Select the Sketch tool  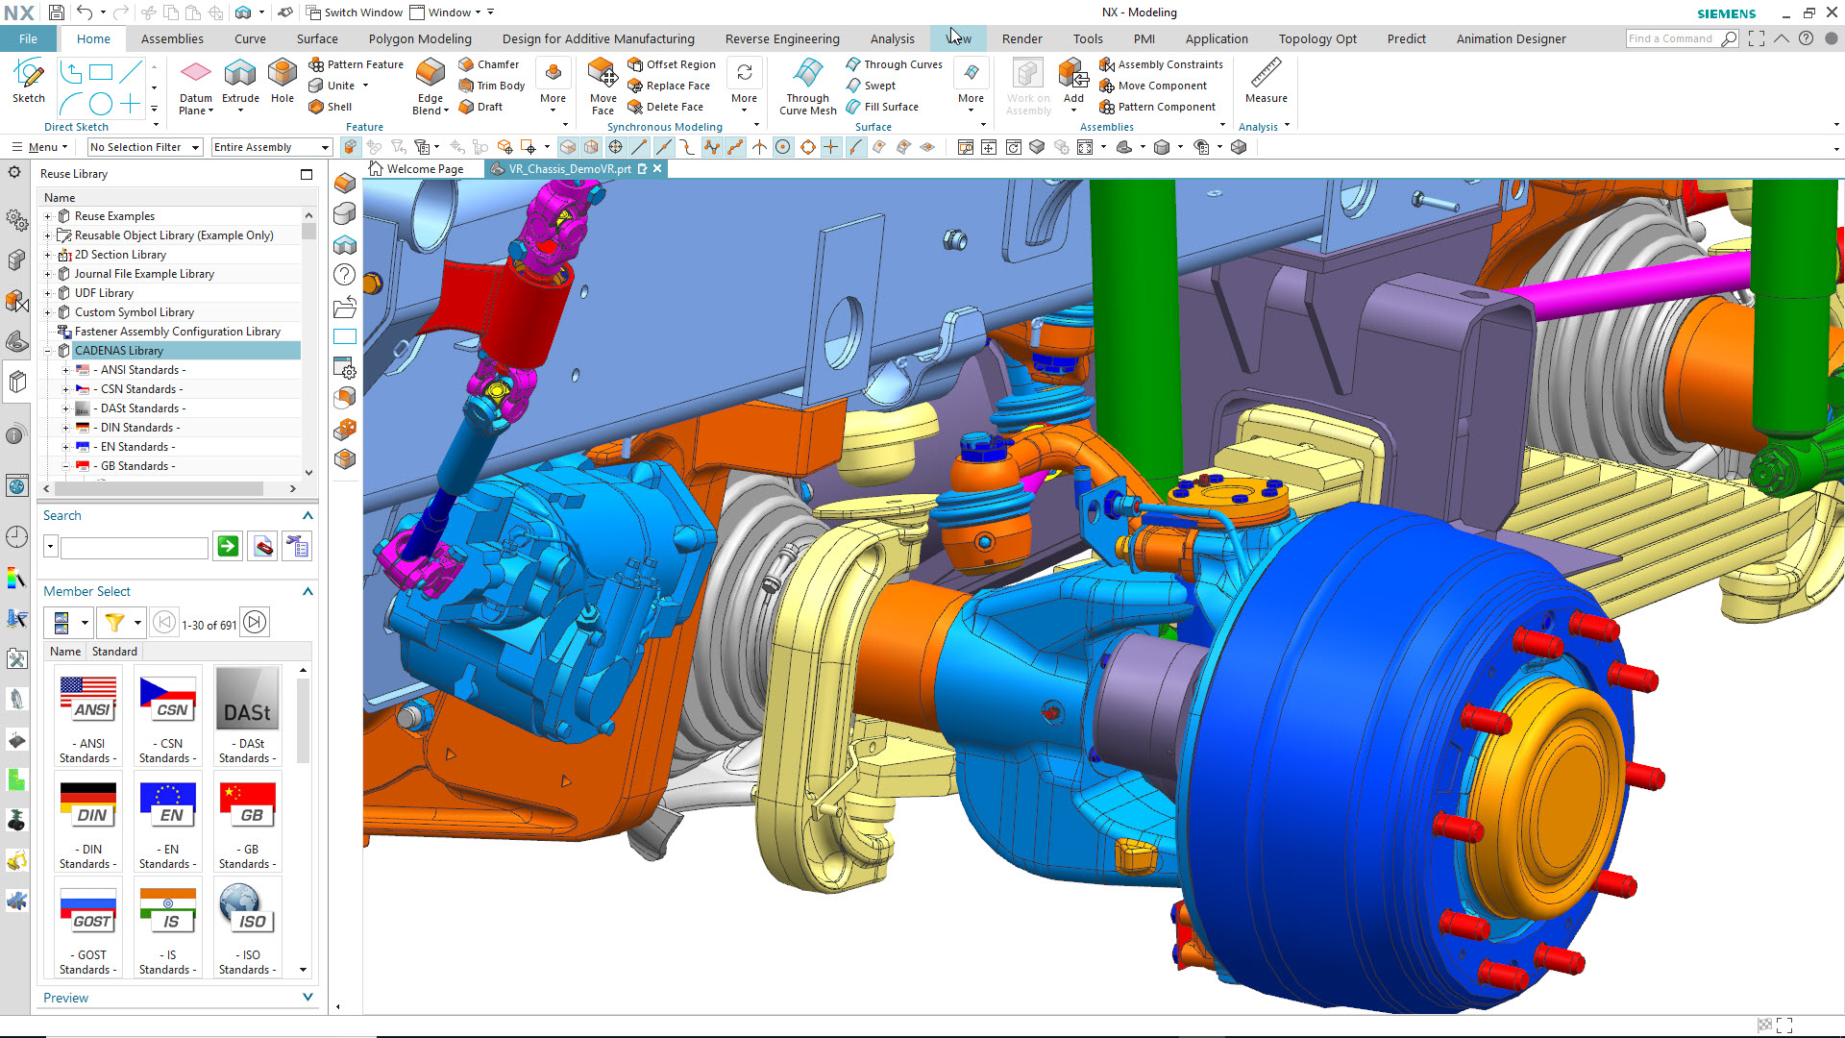point(29,81)
